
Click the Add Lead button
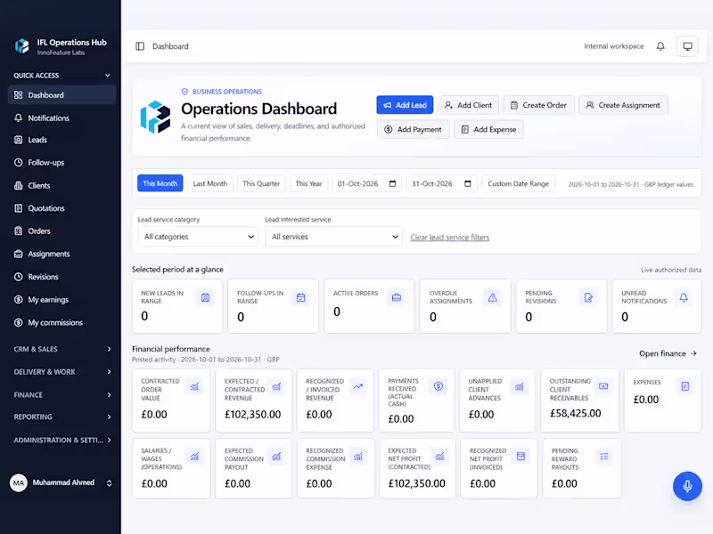405,105
